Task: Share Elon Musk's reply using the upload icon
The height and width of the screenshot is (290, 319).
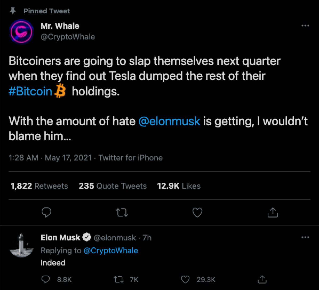Action: pos(262,279)
